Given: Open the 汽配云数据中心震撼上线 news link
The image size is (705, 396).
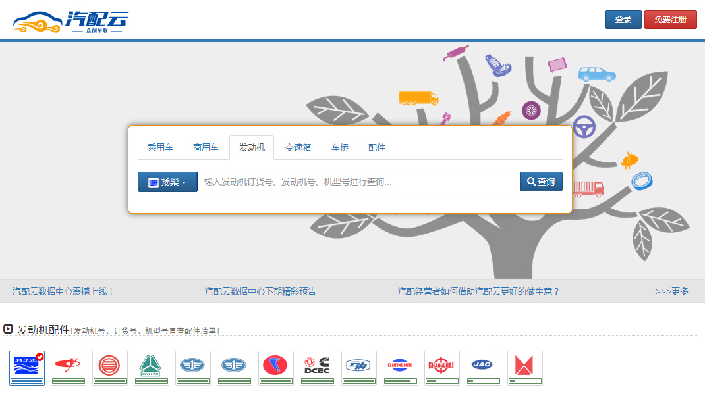Looking at the screenshot, I should 63,291.
